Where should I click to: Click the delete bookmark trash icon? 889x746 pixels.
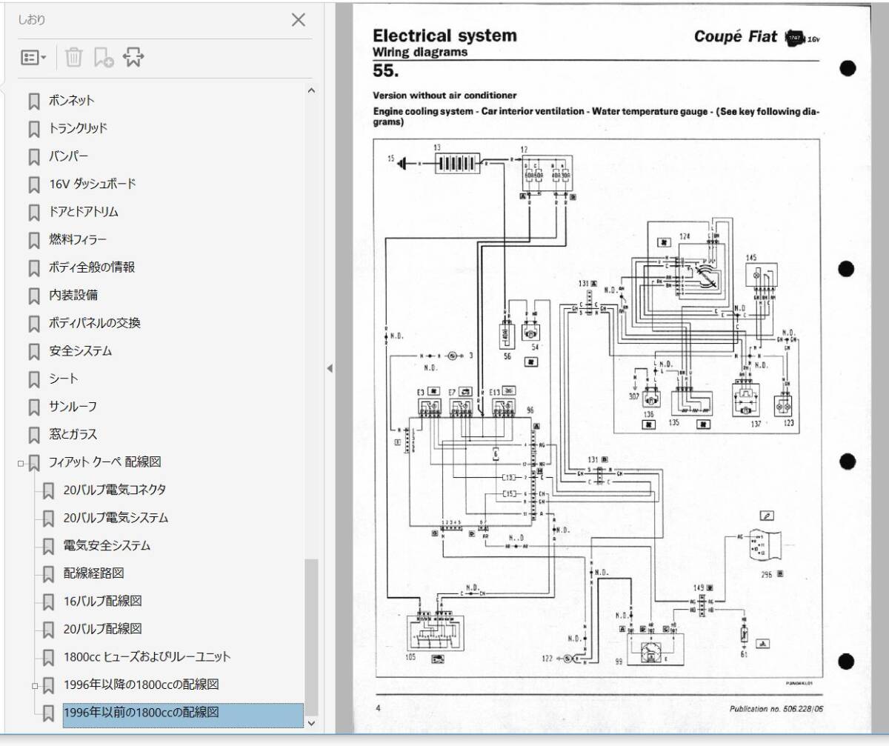coord(73,58)
